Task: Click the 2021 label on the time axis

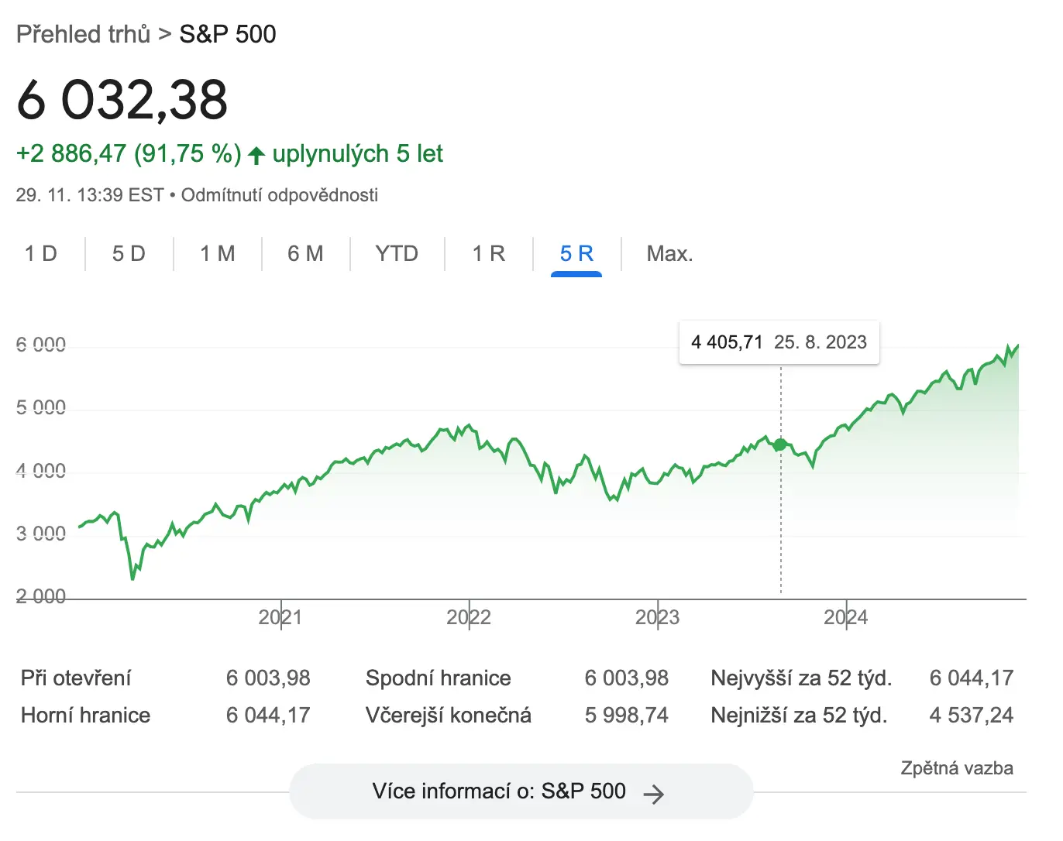Action: pyautogui.click(x=280, y=617)
